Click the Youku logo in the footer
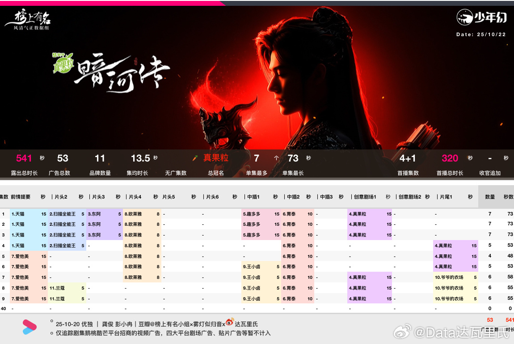The height and width of the screenshot is (344, 514). click(29, 327)
